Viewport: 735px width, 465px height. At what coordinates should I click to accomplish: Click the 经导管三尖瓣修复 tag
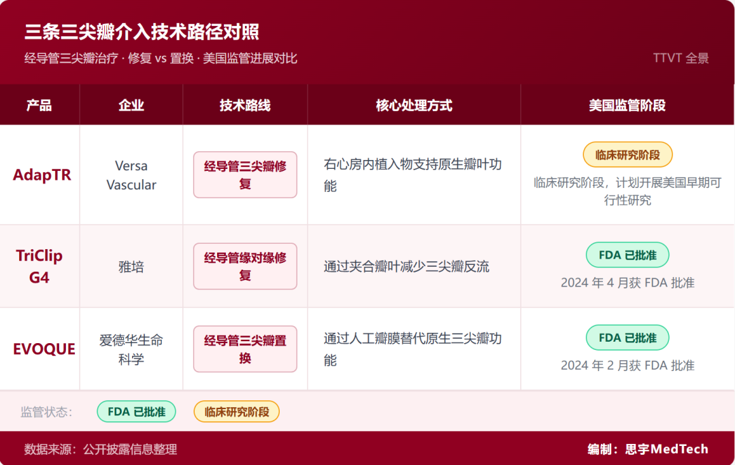tap(245, 174)
